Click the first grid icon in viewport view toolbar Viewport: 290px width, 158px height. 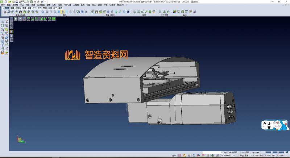(x=11, y=19)
